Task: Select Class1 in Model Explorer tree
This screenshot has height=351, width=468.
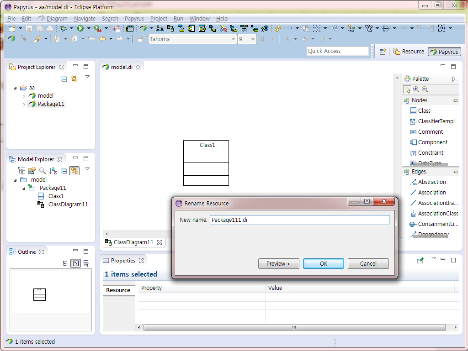Action: (56, 196)
